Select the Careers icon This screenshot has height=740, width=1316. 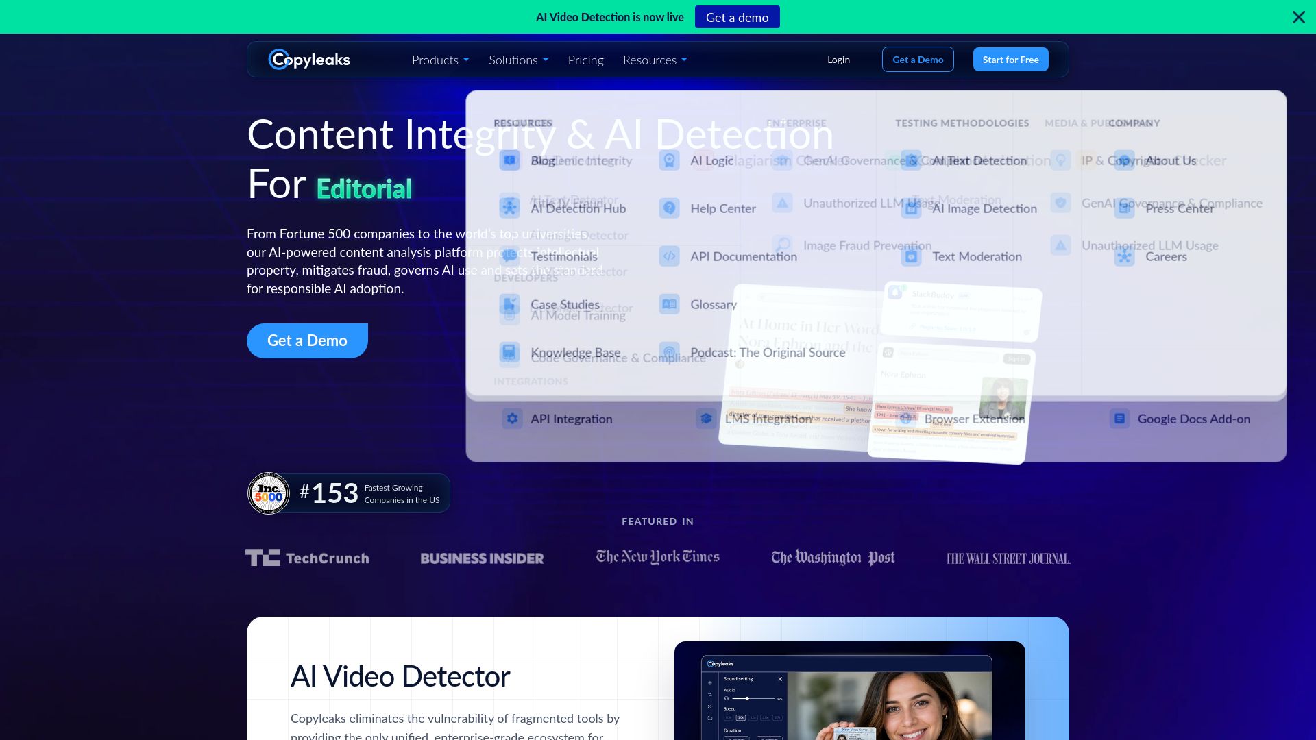pyautogui.click(x=1124, y=256)
